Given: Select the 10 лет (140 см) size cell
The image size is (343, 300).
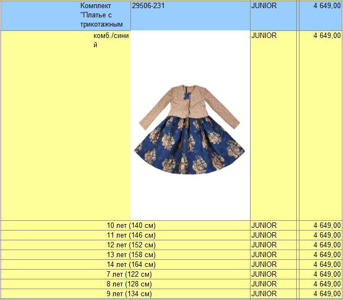Looking at the screenshot, I should coord(131,226).
